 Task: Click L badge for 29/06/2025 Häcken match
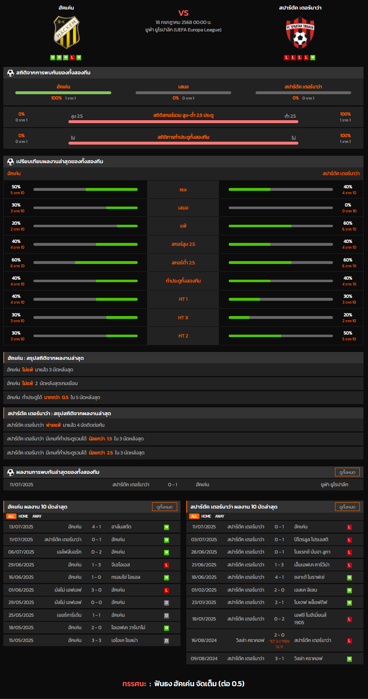coord(166,565)
